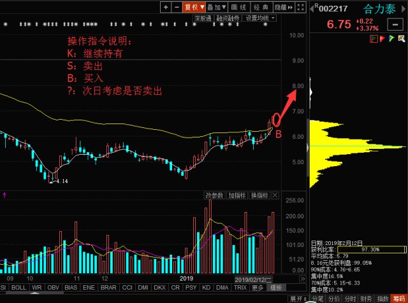Open 复权 price adjustment dropdown
The width and height of the screenshot is (408, 303).
194,7
